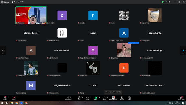
Task: Open the View layout menu
Action: pos(168,2)
